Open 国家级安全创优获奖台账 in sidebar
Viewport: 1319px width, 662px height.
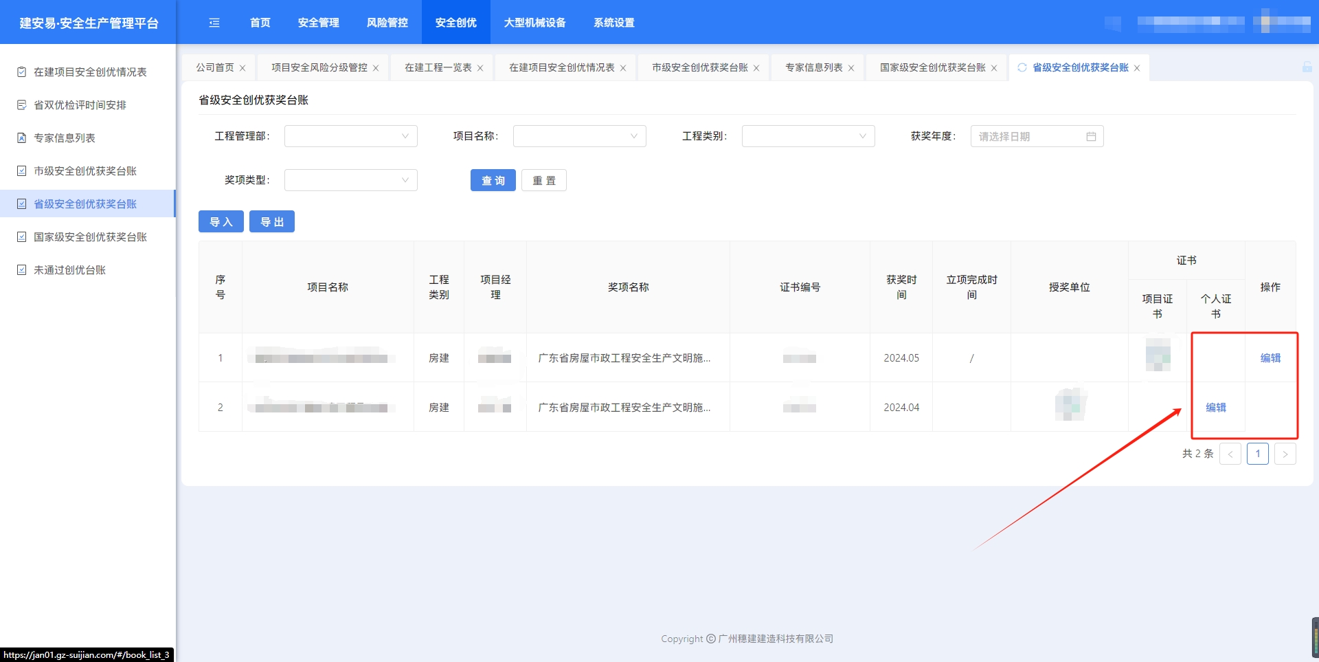(90, 237)
